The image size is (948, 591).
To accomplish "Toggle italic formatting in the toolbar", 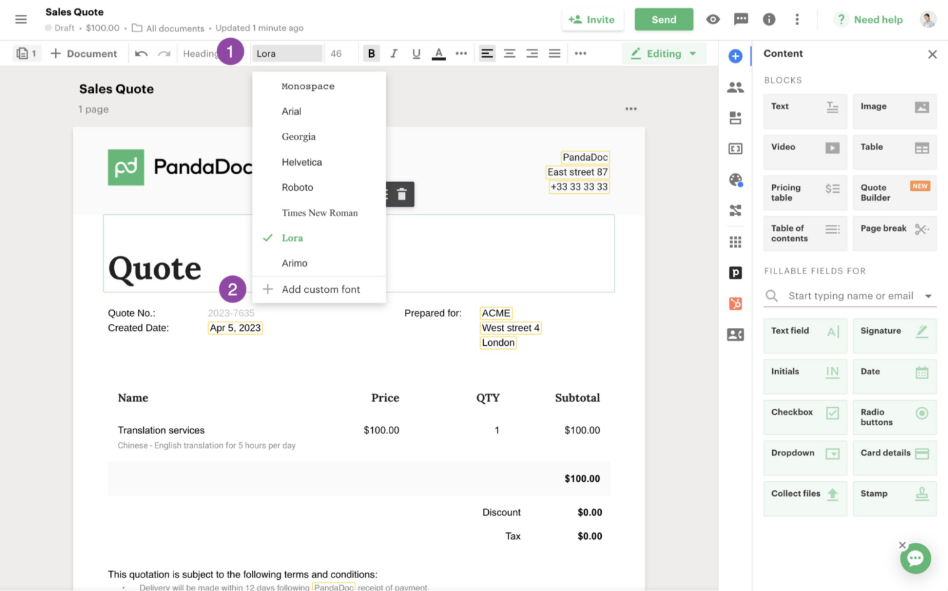I will (394, 53).
